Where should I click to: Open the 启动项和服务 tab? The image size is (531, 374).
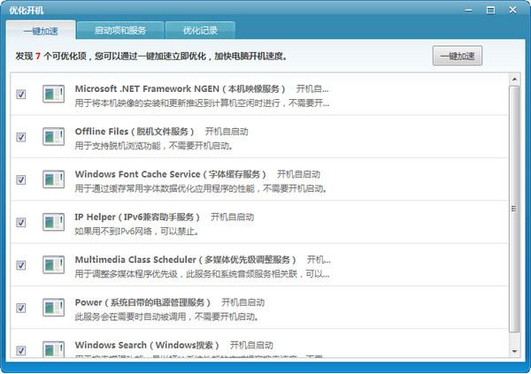(120, 30)
